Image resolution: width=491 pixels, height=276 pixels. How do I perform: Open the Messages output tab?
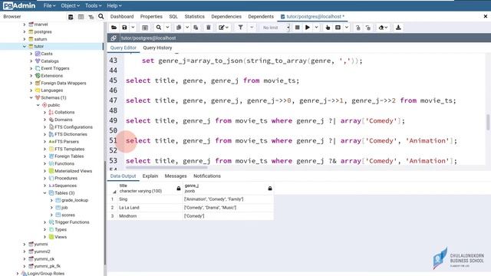point(176,176)
